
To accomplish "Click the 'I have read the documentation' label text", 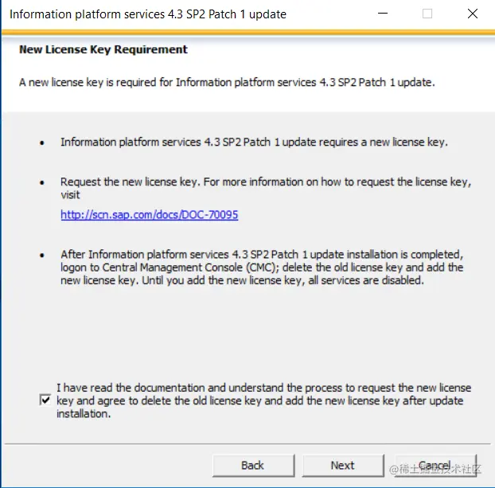I will 264,400.
